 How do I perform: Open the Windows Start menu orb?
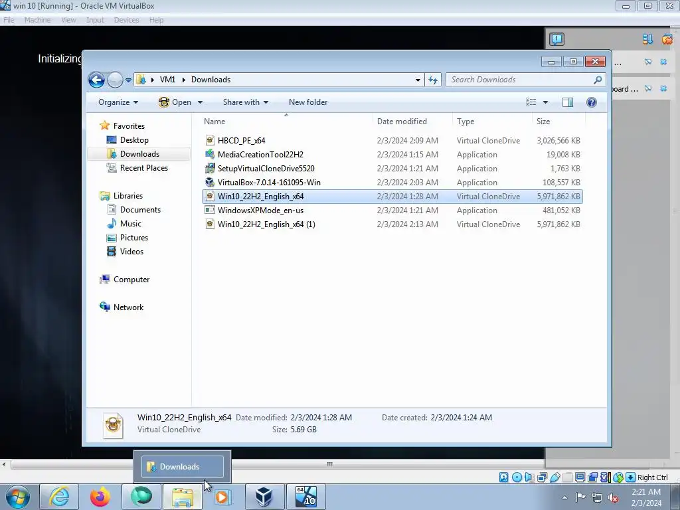(18, 497)
